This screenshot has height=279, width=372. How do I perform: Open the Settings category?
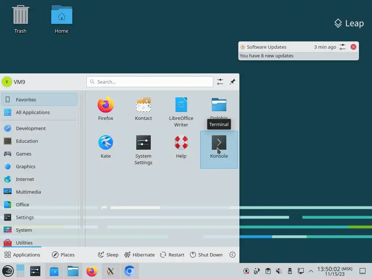coord(39,217)
